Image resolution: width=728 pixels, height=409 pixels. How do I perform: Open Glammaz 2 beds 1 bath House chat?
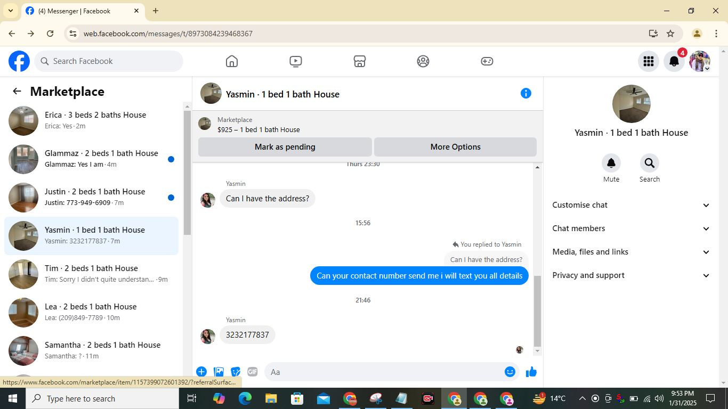[92, 159]
